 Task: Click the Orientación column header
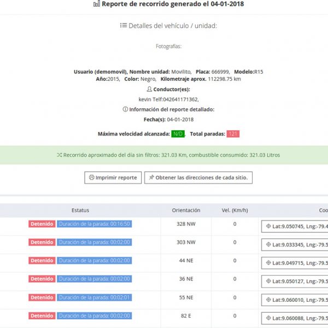(186, 210)
